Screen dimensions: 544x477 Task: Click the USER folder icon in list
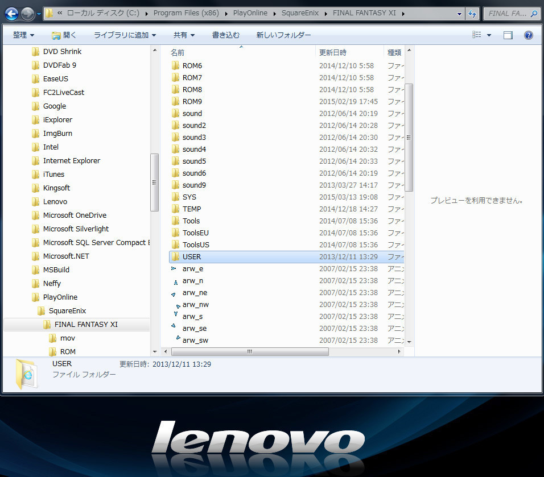coord(176,257)
